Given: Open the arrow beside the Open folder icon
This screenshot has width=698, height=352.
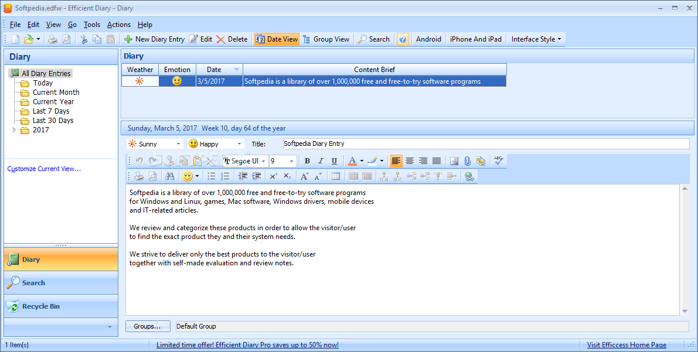Looking at the screenshot, I should click(38, 39).
